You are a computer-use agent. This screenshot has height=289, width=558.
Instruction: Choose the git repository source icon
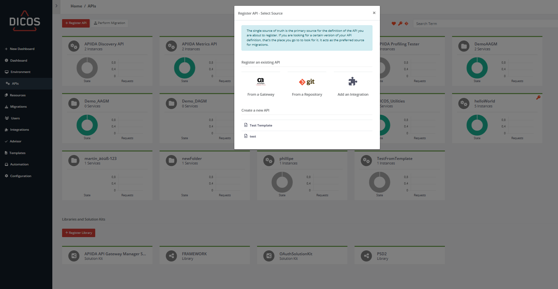pyautogui.click(x=307, y=82)
